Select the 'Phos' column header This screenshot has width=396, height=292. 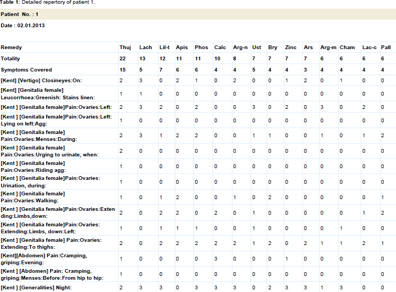(x=201, y=48)
